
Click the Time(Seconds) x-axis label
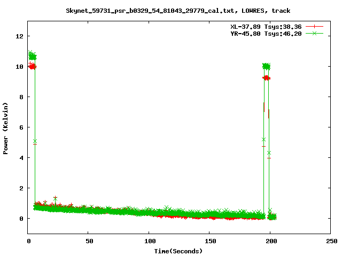point(178,251)
